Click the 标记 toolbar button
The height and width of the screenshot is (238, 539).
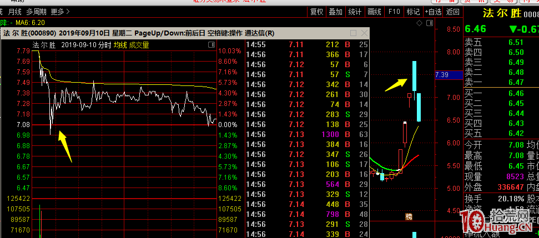pyautogui.click(x=413, y=12)
